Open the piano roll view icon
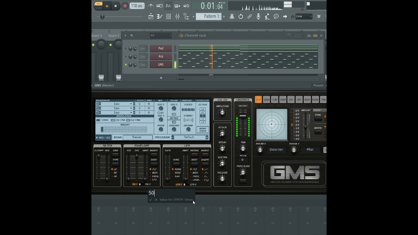 (160, 16)
